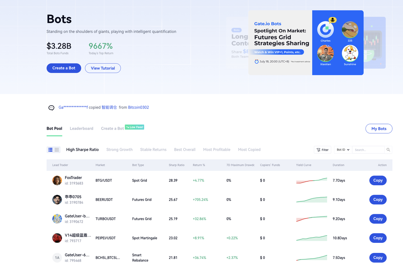Select the Most Profitable category tab
Viewport: 403px width, 263px height.
pyautogui.click(x=217, y=150)
